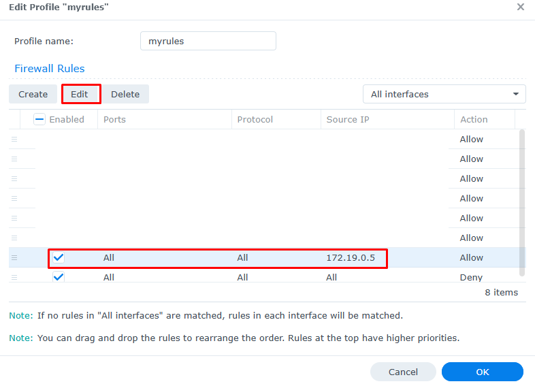Click the drag handle of the Deny rule
The image size is (535, 386).
pos(14,277)
